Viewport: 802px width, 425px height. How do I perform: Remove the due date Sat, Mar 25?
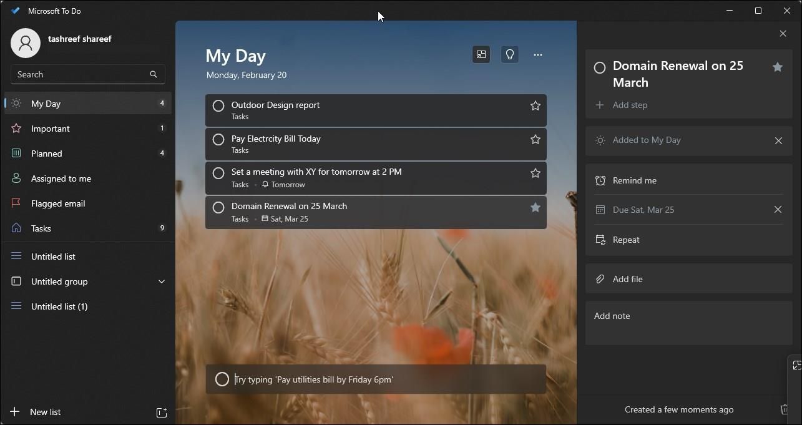[x=778, y=210]
